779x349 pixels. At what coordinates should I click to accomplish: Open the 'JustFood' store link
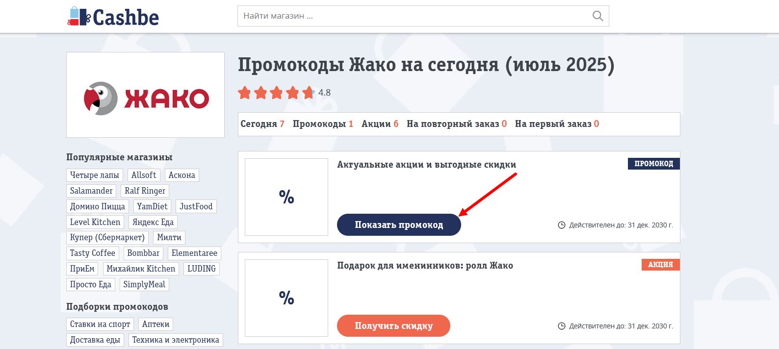click(196, 206)
